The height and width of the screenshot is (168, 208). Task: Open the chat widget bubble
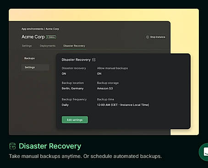pyautogui.click(x=204, y=152)
